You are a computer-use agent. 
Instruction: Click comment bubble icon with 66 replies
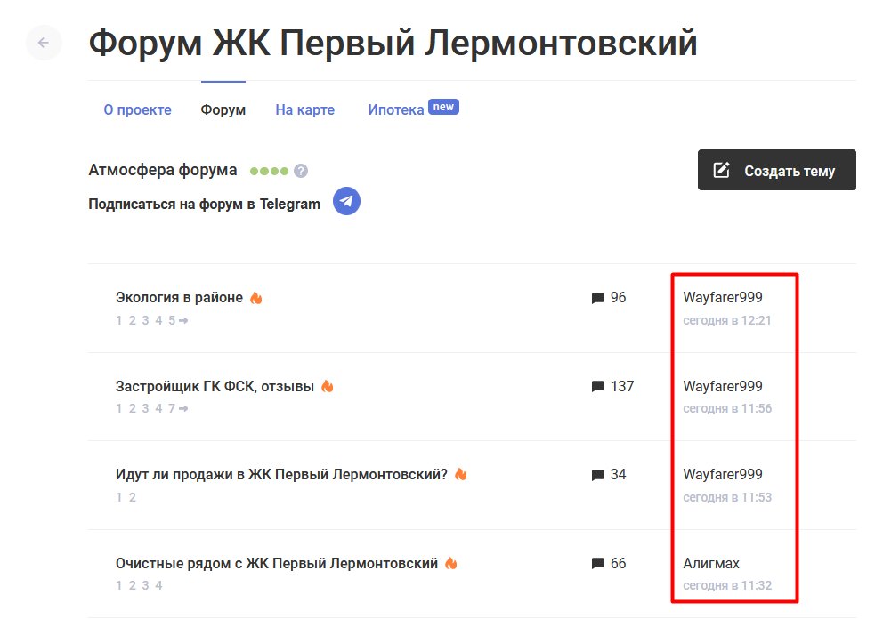597,564
